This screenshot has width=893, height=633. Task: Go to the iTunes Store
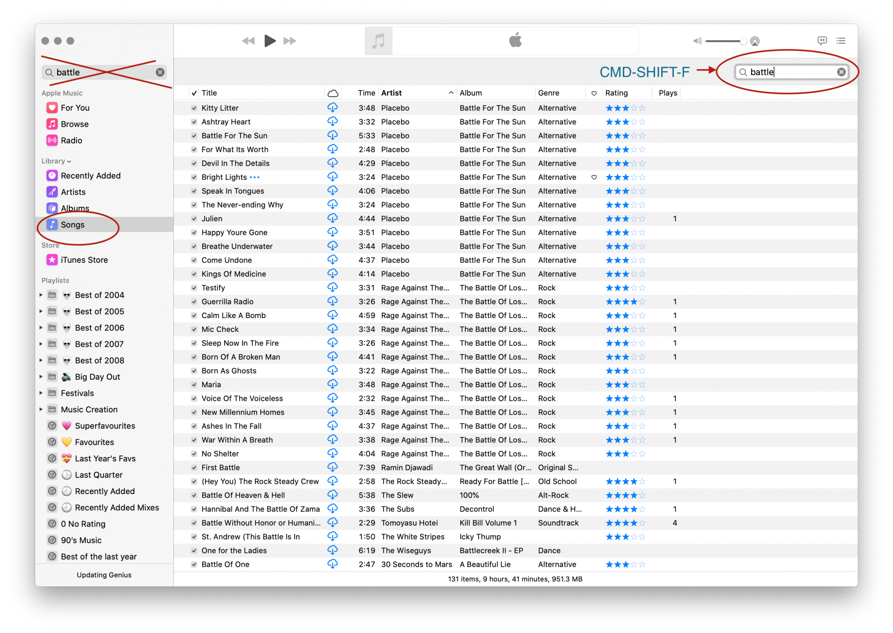(x=84, y=260)
